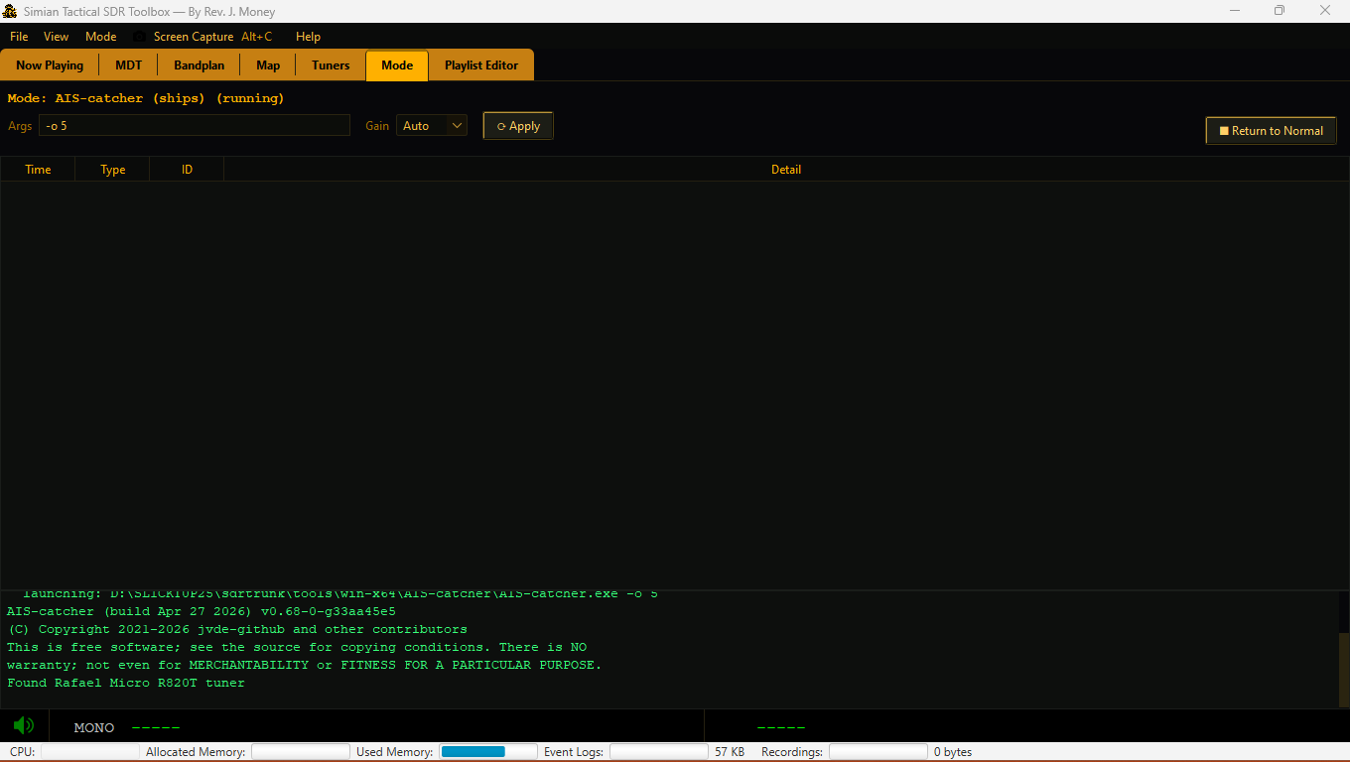Click Return to Normal button
The width and height of the screenshot is (1350, 762).
click(x=1271, y=131)
